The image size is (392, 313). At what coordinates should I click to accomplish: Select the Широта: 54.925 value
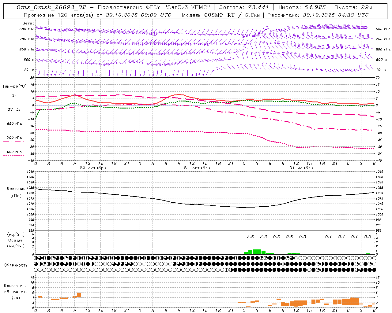(x=301, y=7)
